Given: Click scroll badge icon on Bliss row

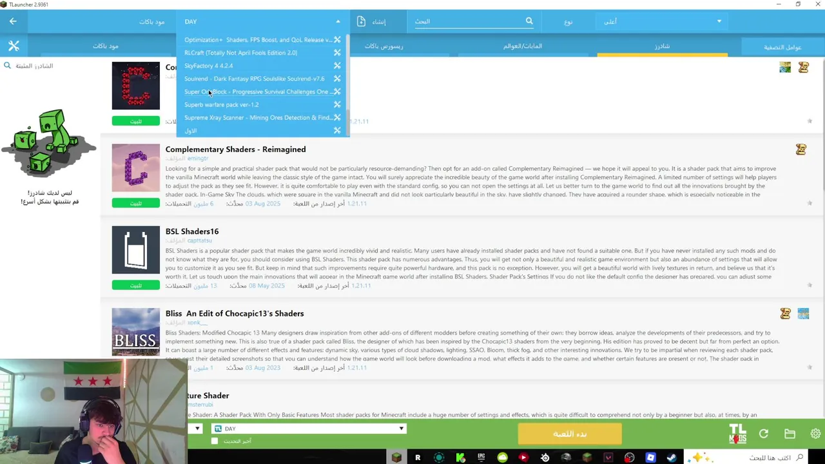Looking at the screenshot, I should (785, 314).
